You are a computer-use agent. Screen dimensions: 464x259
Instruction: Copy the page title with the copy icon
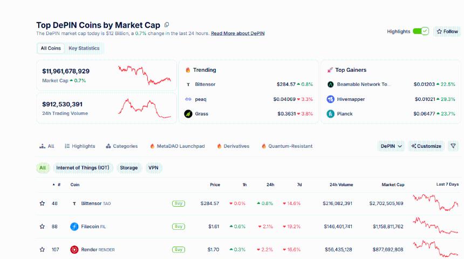tap(167, 25)
